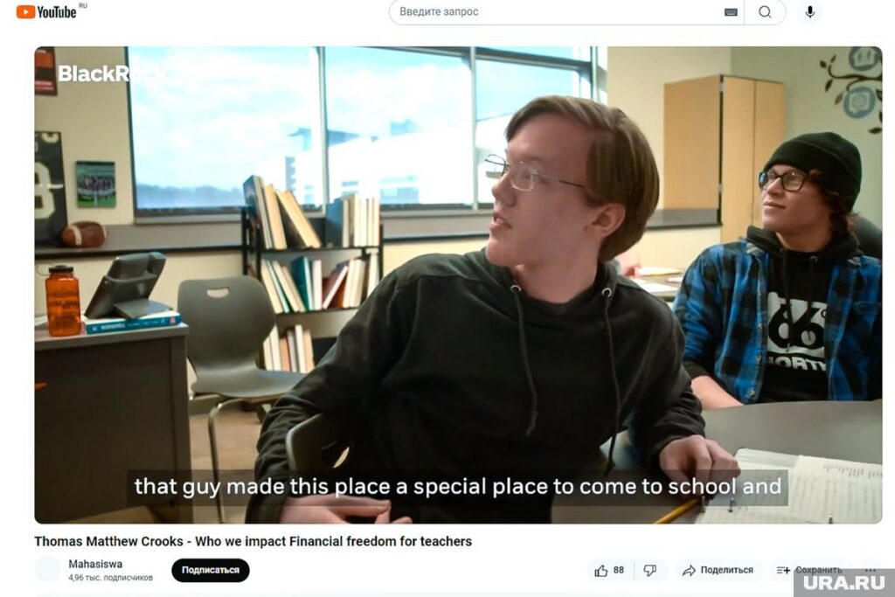Click the Mahasiswa channel avatar
Screen dimensions: 895x597
[47, 570]
